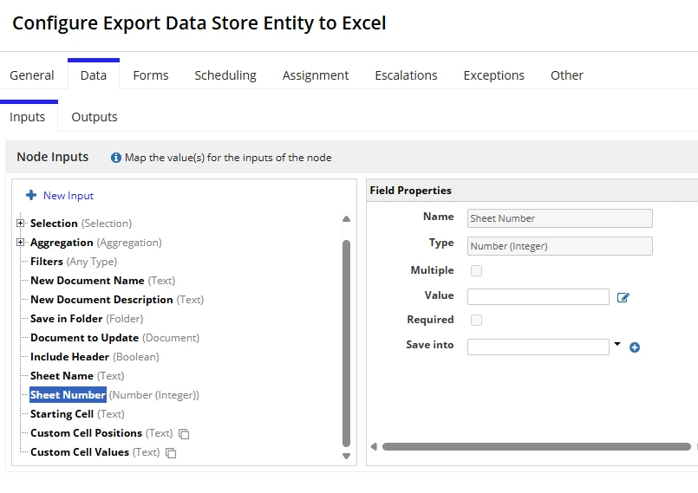Viewport: 698px width, 493px height.
Task: Switch to the Escalations tab
Action: [406, 75]
